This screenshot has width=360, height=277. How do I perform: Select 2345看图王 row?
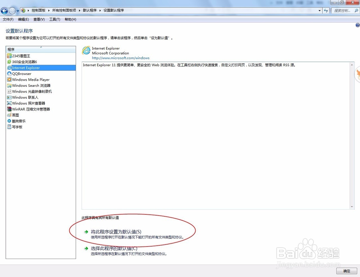[41, 56]
